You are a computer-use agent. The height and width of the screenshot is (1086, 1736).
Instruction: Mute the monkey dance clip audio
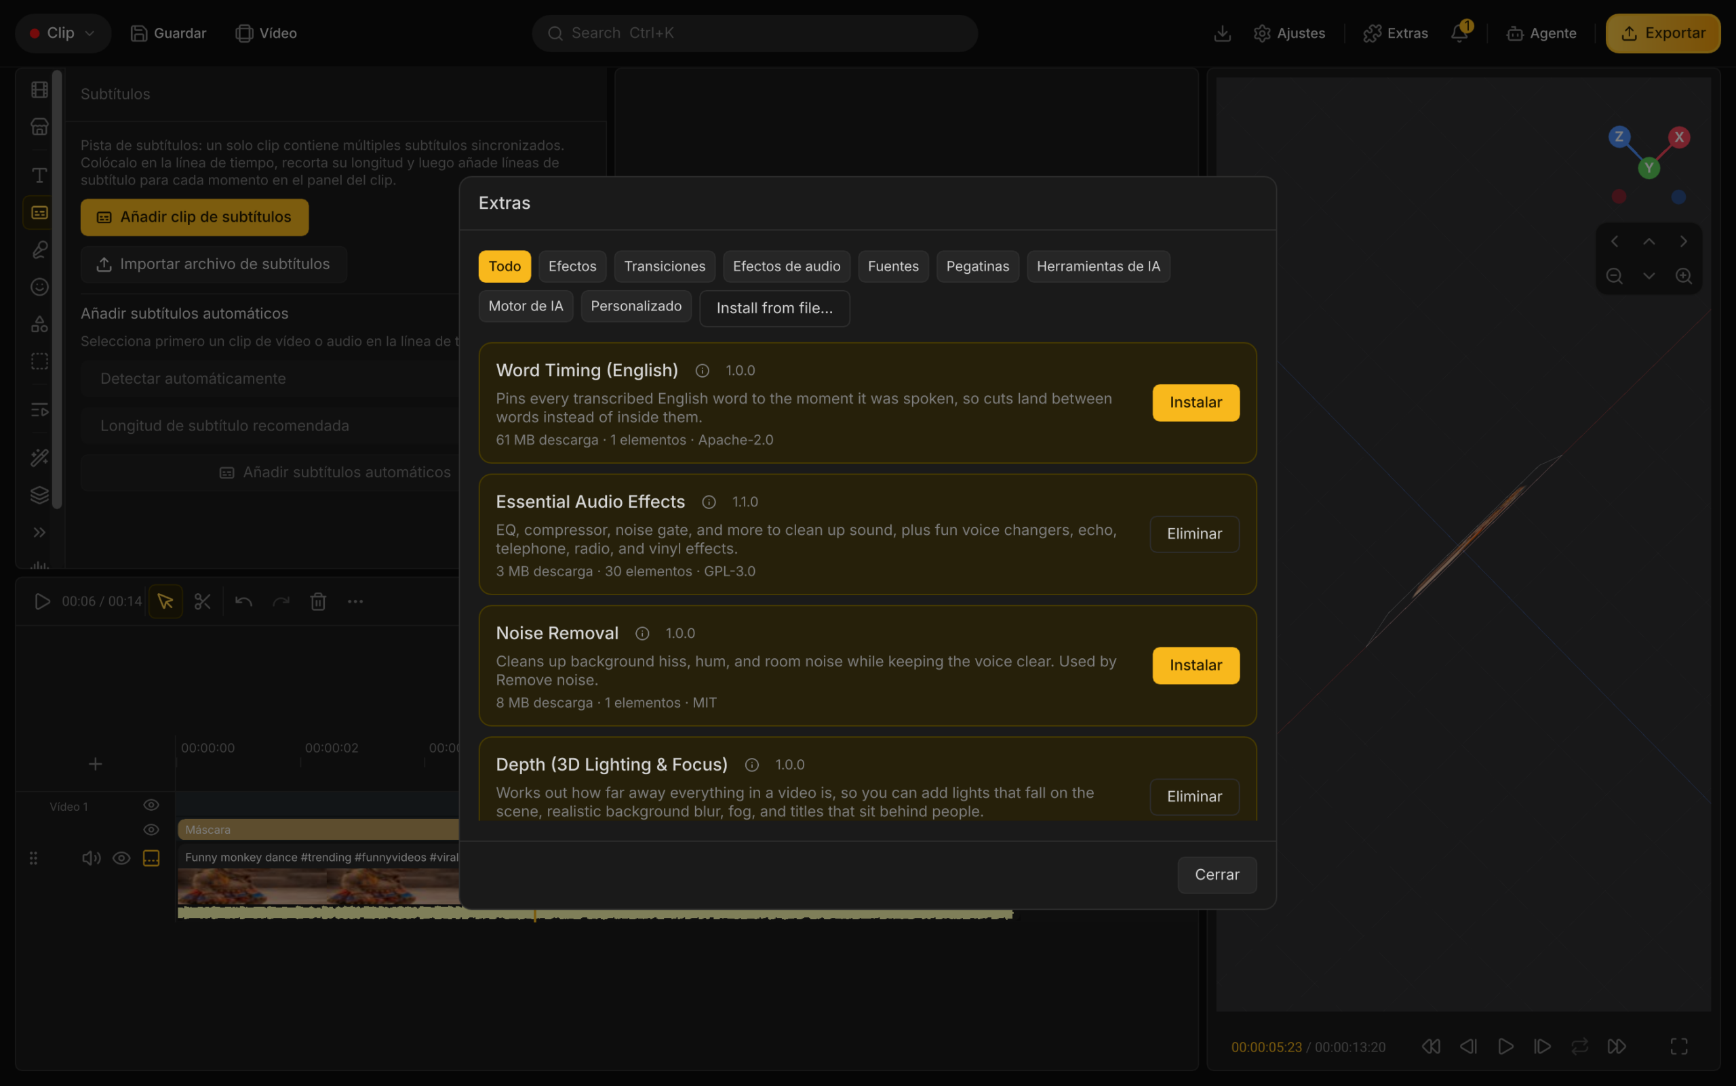pyautogui.click(x=92, y=858)
